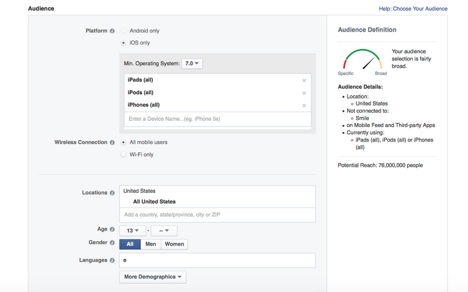
Task: Select the Women gender tab
Action: [174, 244]
